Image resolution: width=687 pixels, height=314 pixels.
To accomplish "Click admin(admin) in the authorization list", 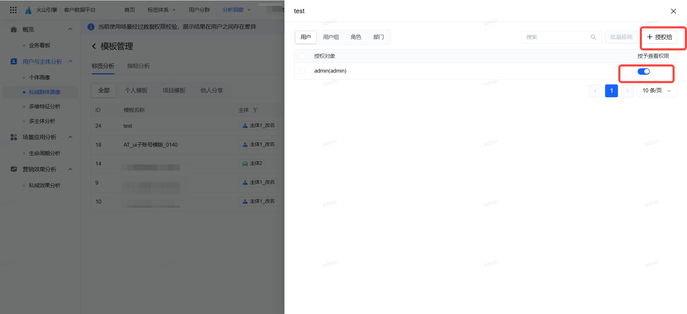I will tap(330, 71).
